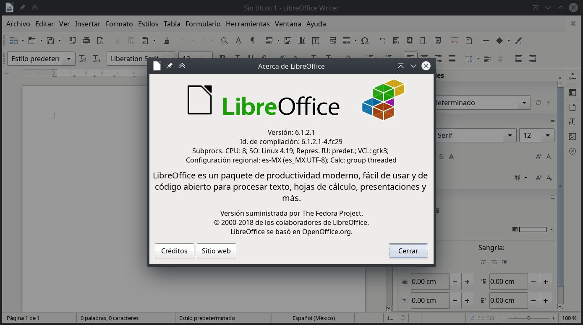This screenshot has width=583, height=325.
Task: Click the Insert Comment icon
Action: 455,41
